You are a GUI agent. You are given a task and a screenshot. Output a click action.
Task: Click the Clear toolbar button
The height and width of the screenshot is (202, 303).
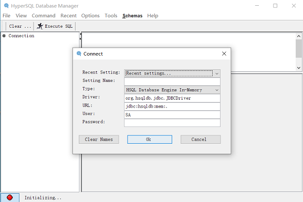20,26
